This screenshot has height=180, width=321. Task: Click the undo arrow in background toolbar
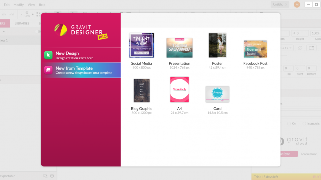(x=4, y=14)
